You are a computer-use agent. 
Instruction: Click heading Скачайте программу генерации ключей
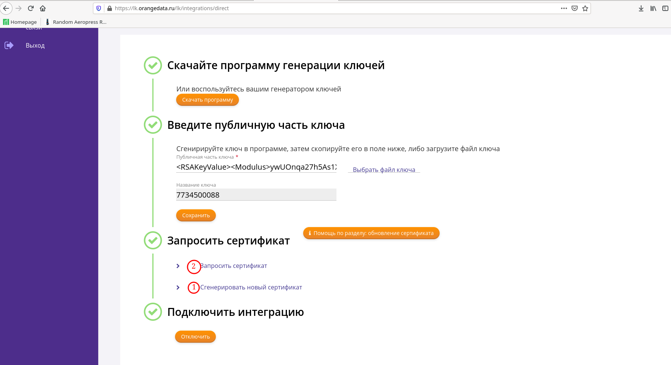point(276,65)
